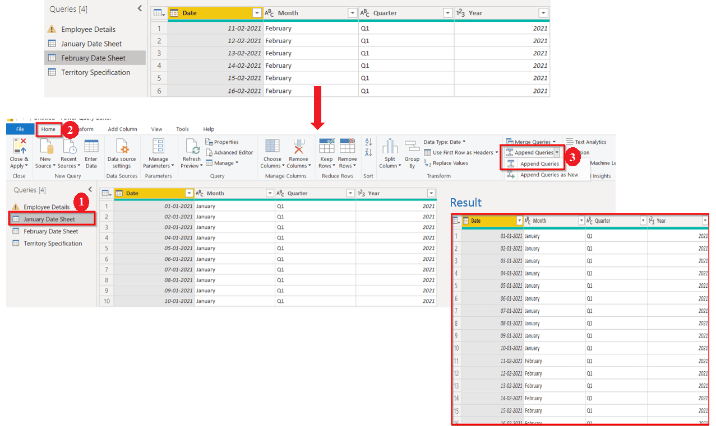Collapse the Queries pane with the chevron
Viewport: 716px width, 426px height.
140,8
